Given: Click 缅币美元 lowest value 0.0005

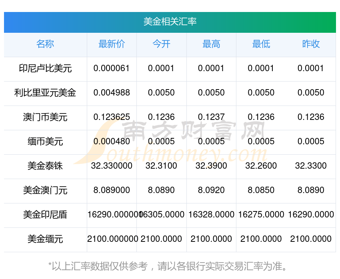Looking at the screenshot, I should tap(261, 141).
